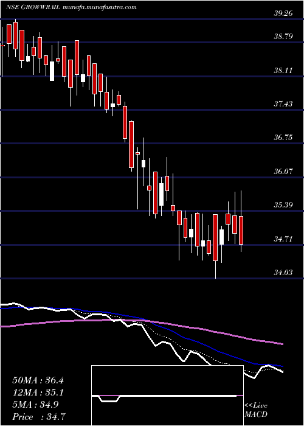Click the pink 50MA line
Screen dimensions: 304x426
pyautogui.click(x=141, y=321)
